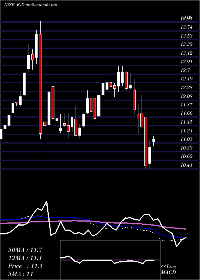Click the 10.41 price axis label
Image resolution: width=200 pixels, height=280 pixels.
187,165
